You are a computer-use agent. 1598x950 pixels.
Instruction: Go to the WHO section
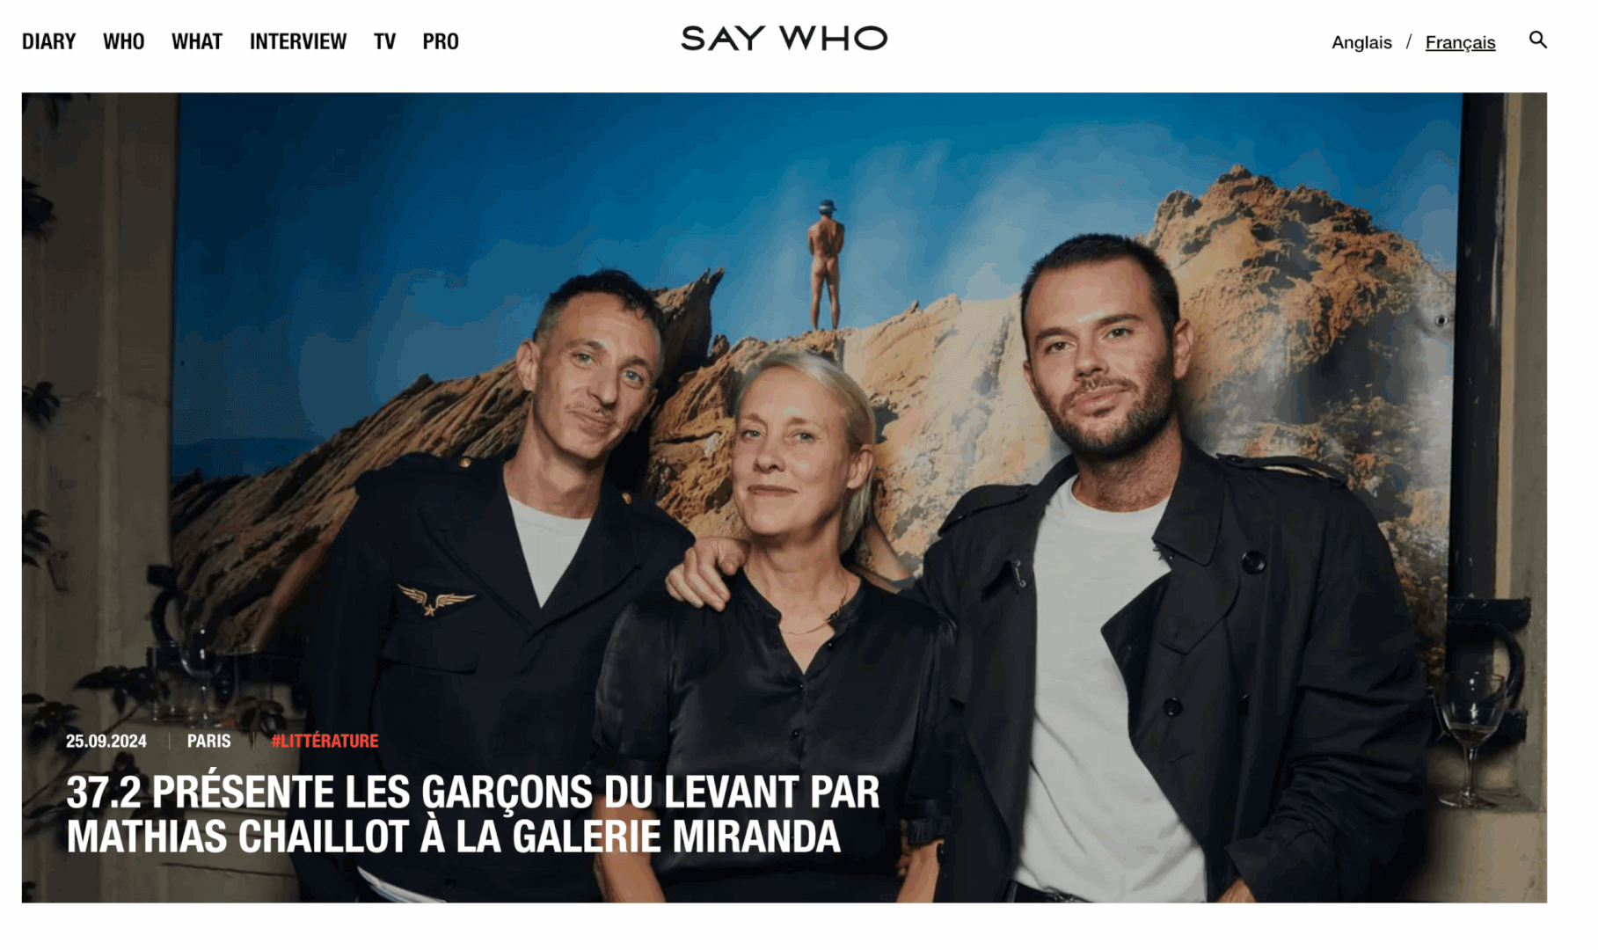click(x=124, y=41)
